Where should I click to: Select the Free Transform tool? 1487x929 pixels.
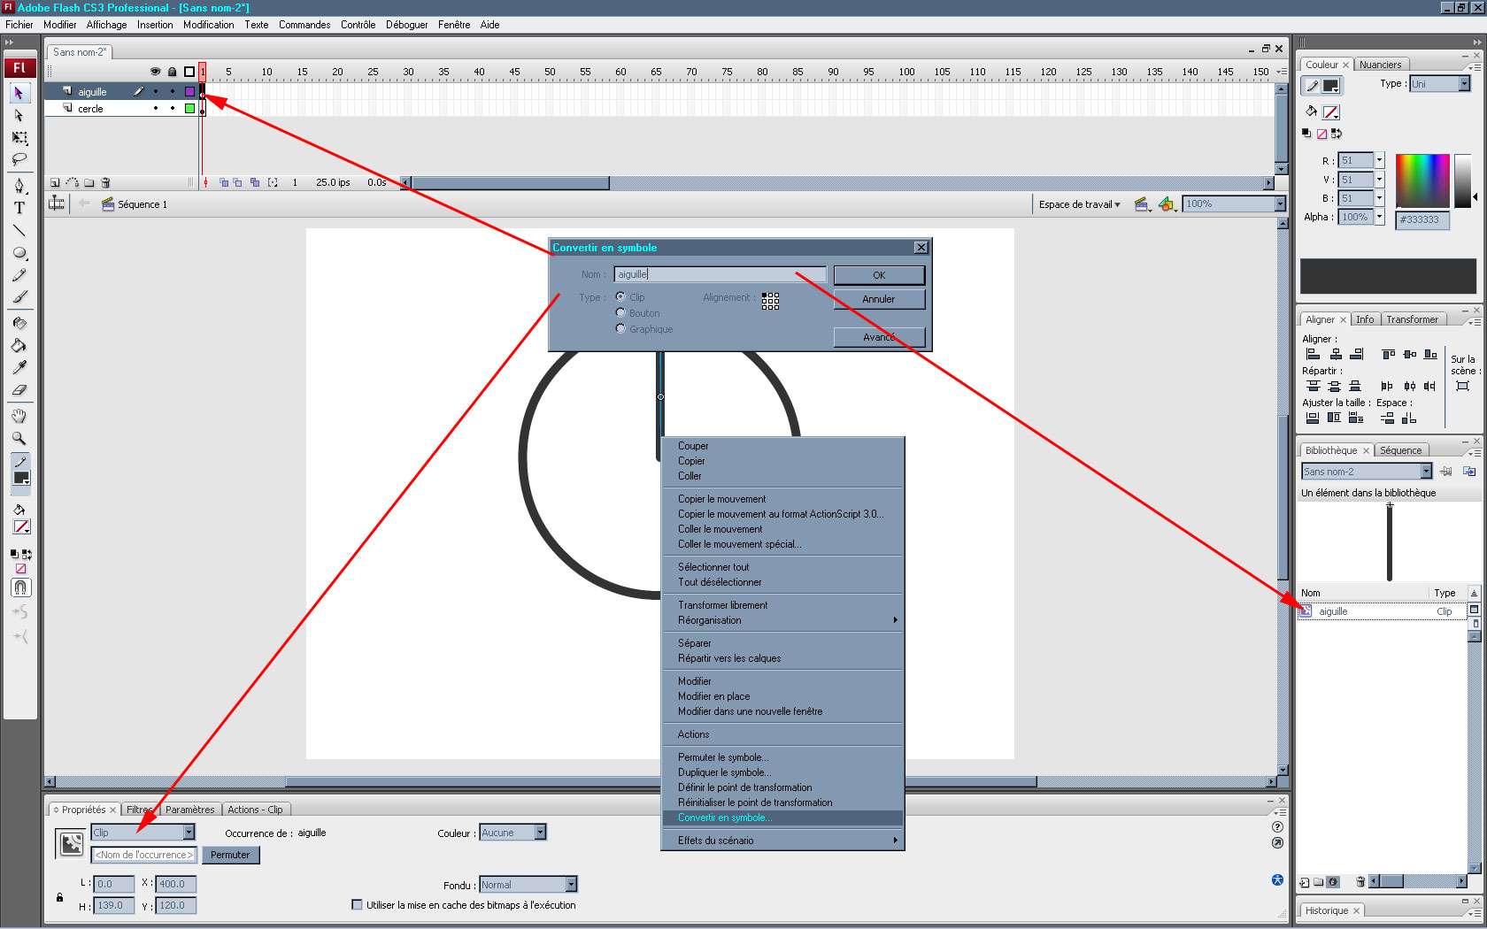click(x=19, y=138)
